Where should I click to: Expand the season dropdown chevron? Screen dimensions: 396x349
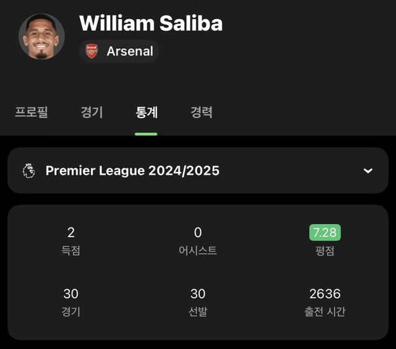point(368,171)
